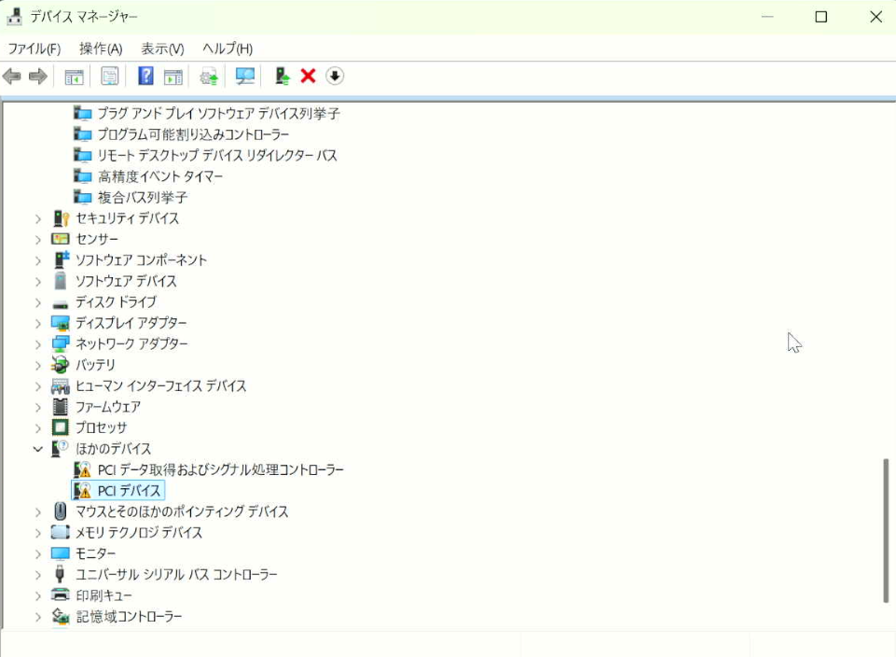
Task: Click the バッテリ category icon
Action: 60,365
